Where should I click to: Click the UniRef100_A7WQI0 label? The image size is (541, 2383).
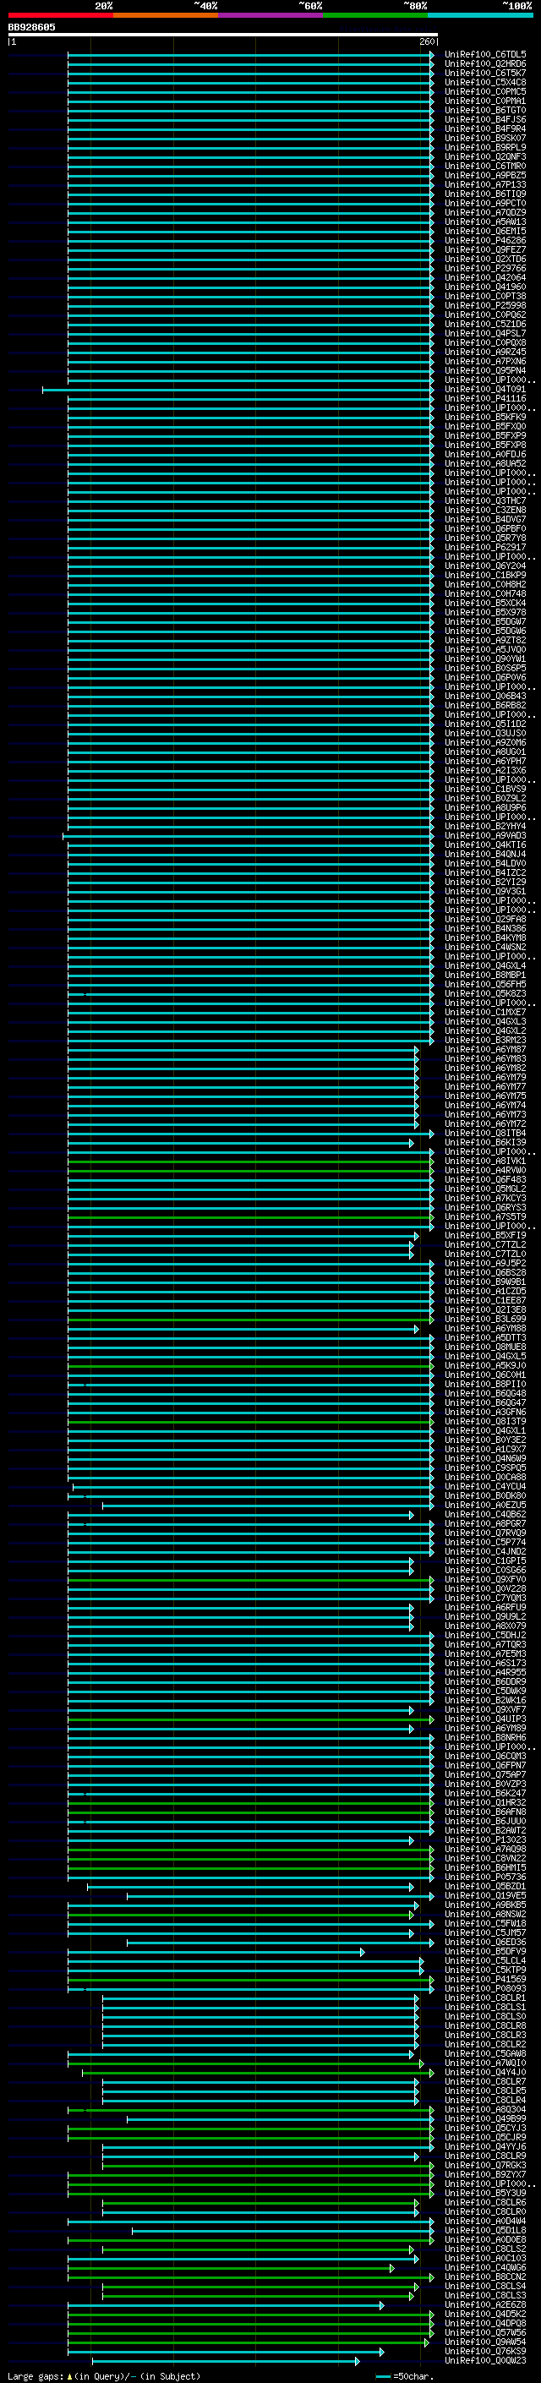pos(485,2063)
